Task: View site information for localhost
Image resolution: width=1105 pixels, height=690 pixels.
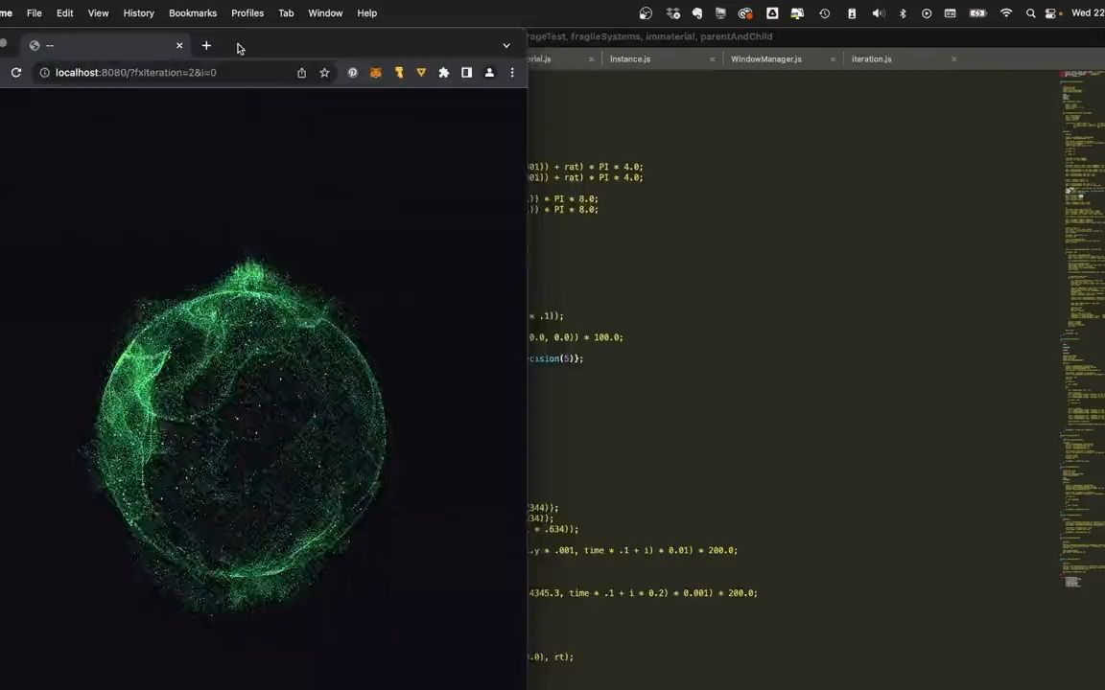Action: point(44,73)
